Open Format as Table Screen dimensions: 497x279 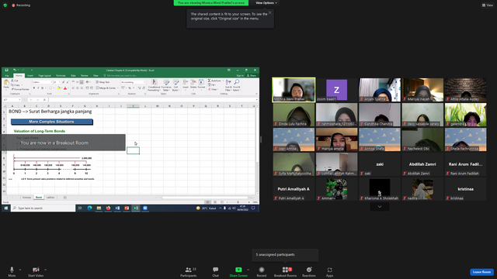tap(166, 85)
